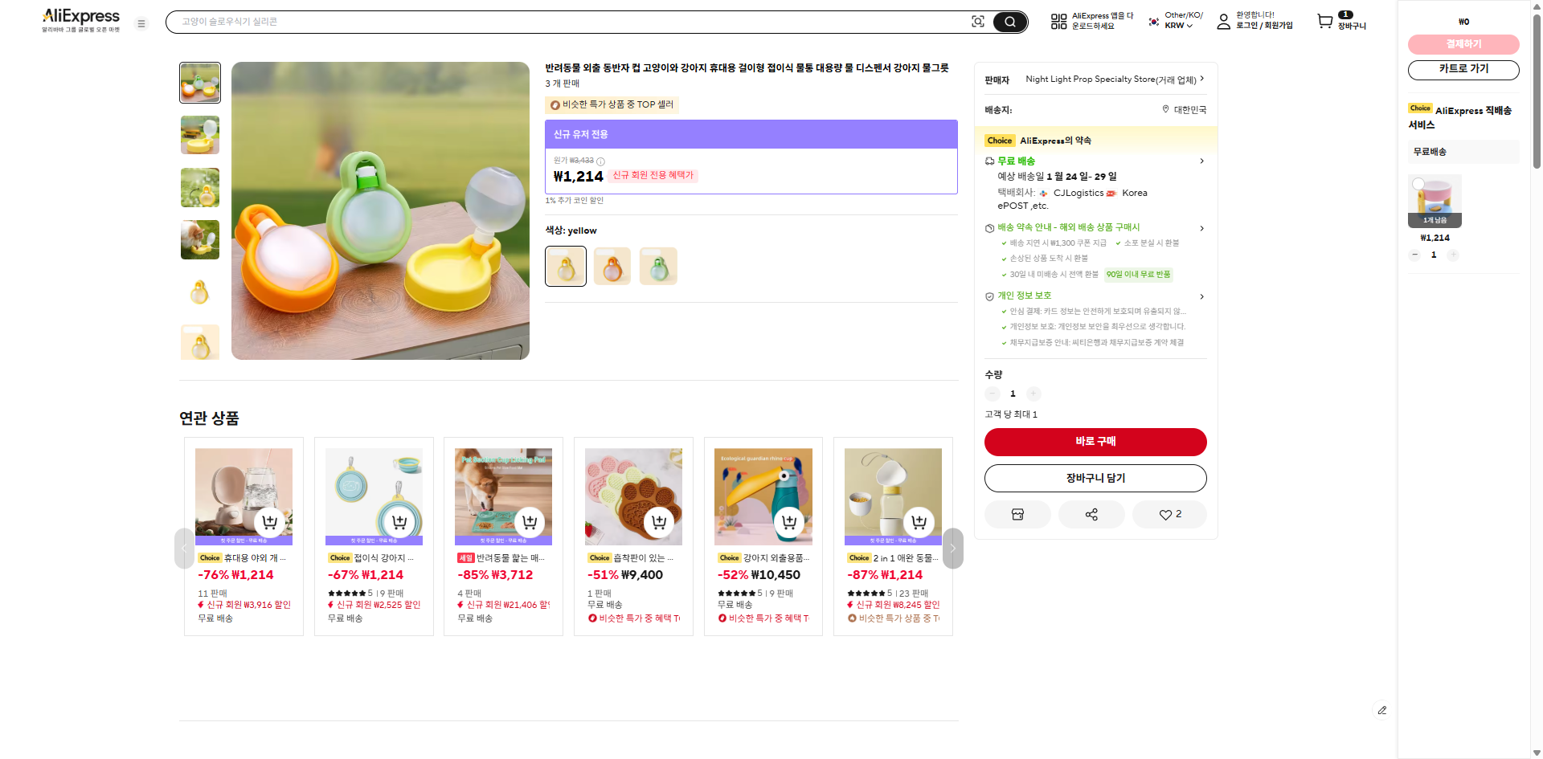Click the image search camera icon
This screenshot has width=1543, height=759.
coord(977,22)
